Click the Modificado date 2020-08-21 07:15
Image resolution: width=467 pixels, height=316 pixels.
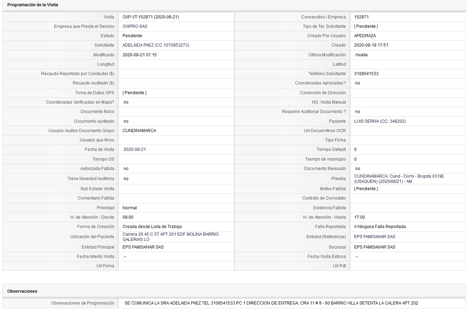click(x=140, y=55)
